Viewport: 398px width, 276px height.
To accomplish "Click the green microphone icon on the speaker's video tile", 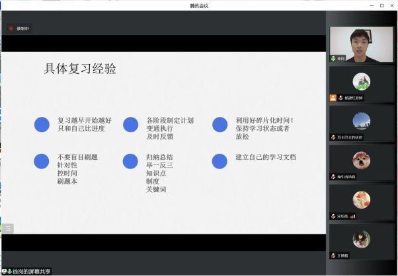I will pyautogui.click(x=333, y=58).
